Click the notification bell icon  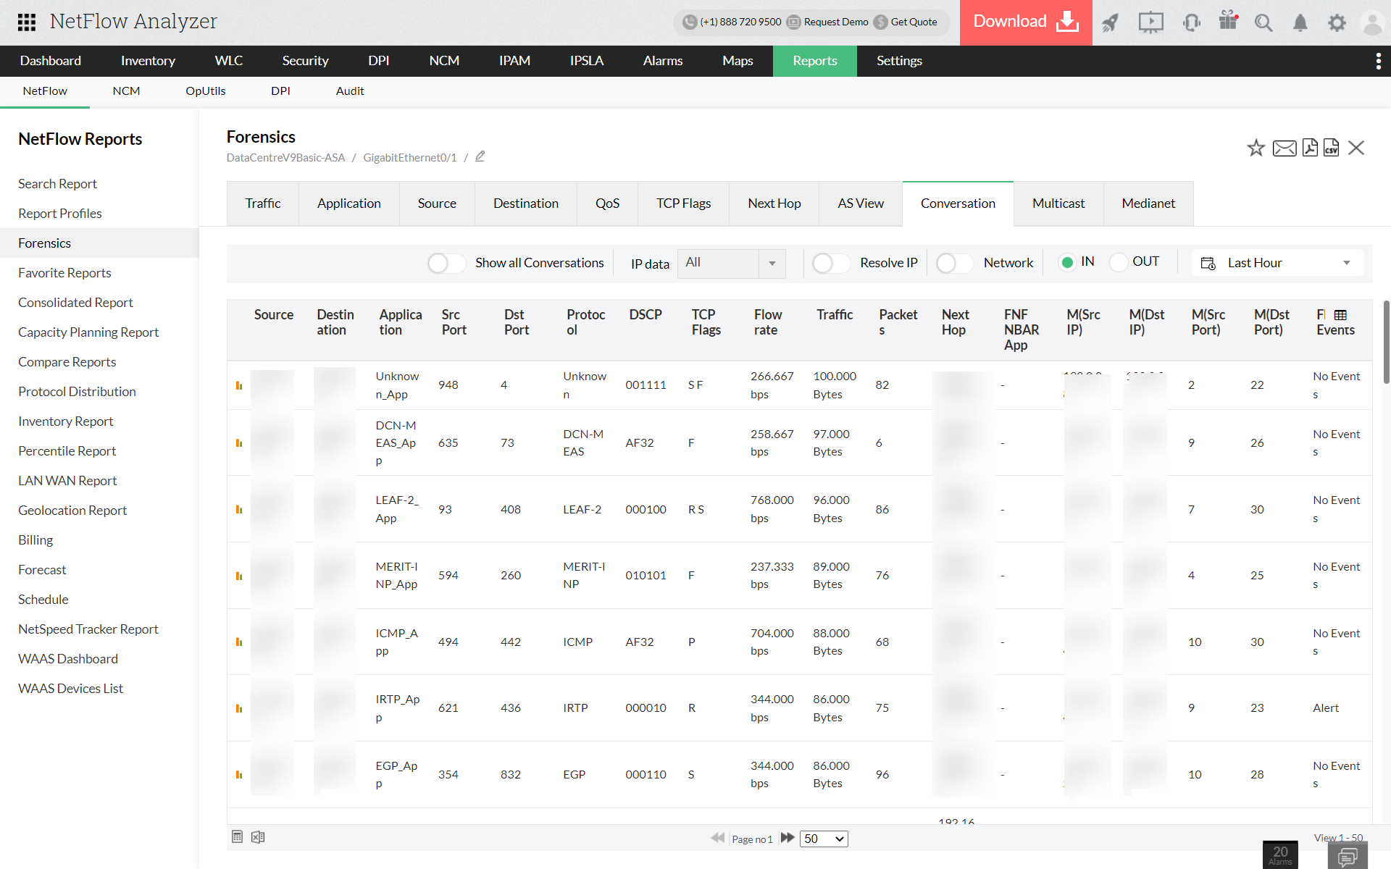pos(1300,22)
